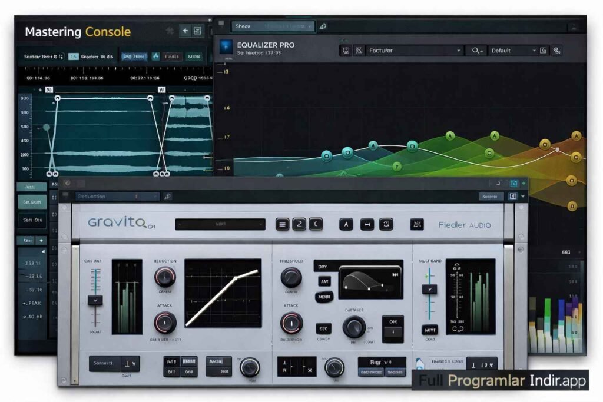603x402 pixels.
Task: Enable the MULT button in the Multiband section
Action: tap(430, 330)
